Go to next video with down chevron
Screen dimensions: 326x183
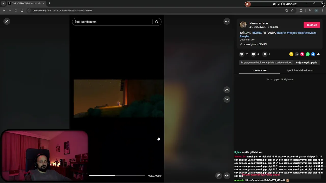[x=227, y=99]
